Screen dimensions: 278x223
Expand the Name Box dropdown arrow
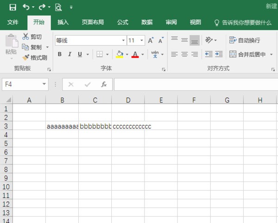(44, 84)
